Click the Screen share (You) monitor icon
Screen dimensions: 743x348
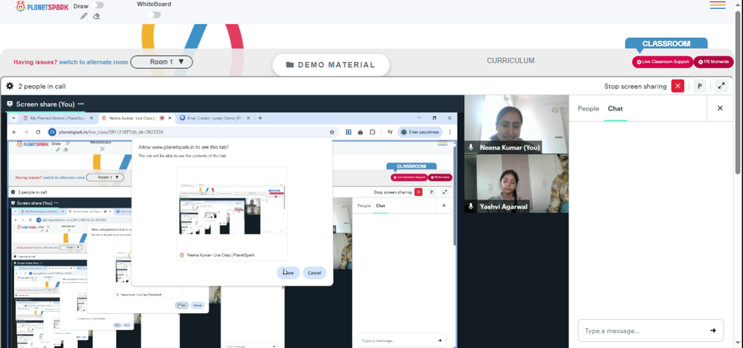pyautogui.click(x=10, y=104)
